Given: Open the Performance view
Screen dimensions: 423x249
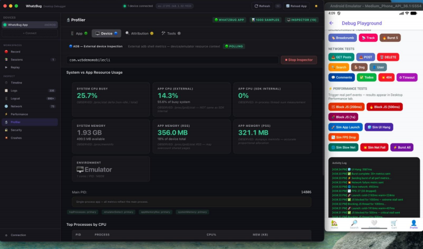Looking at the screenshot, I should [30, 114].
